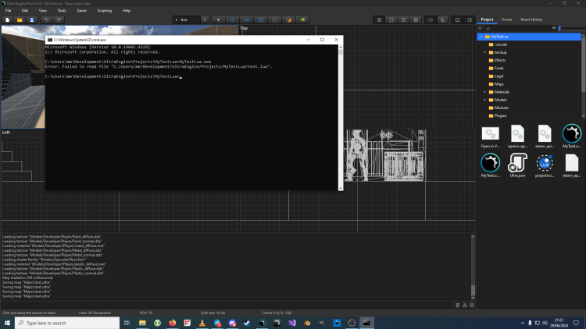Click the green shape tool icon
The width and height of the screenshot is (586, 329).
[x=302, y=19]
